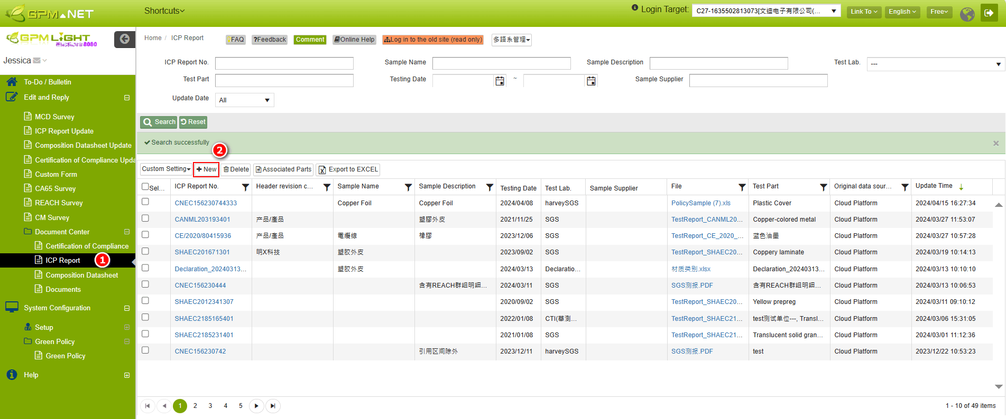The height and width of the screenshot is (419, 1006).
Task: Open Testing Date start calendar picker
Action: point(500,81)
